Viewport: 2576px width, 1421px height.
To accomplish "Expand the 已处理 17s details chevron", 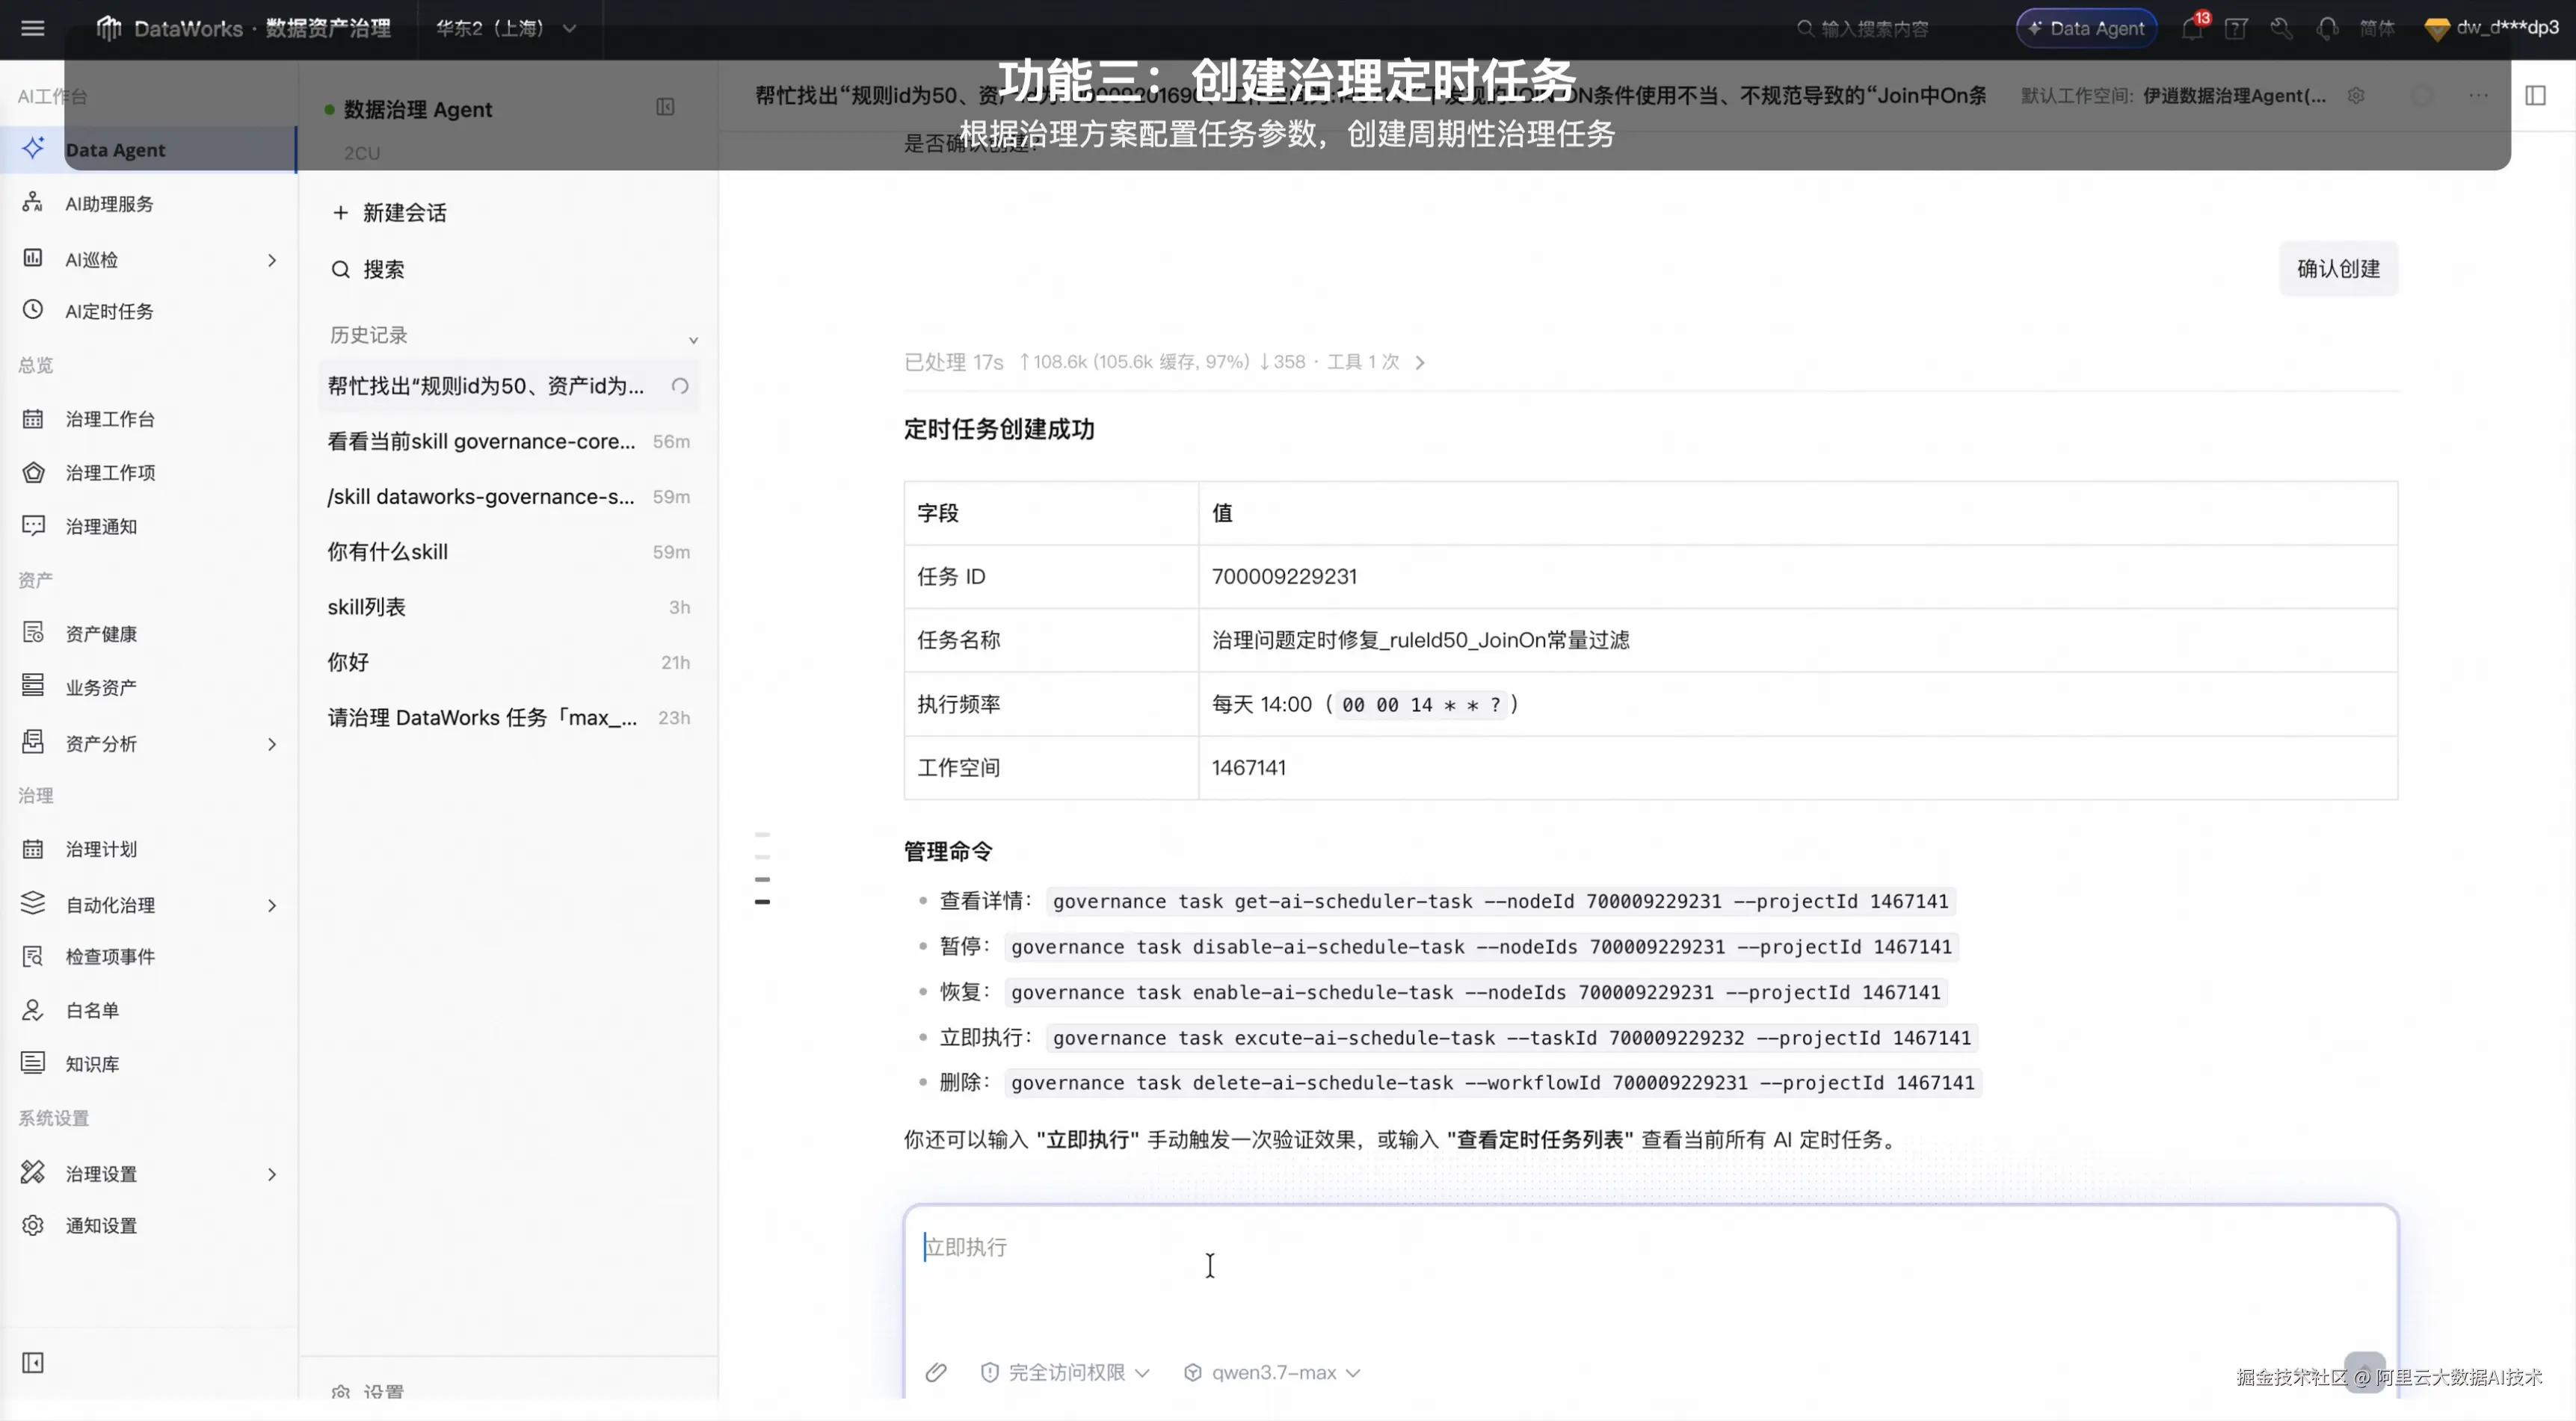I will (x=1420, y=363).
